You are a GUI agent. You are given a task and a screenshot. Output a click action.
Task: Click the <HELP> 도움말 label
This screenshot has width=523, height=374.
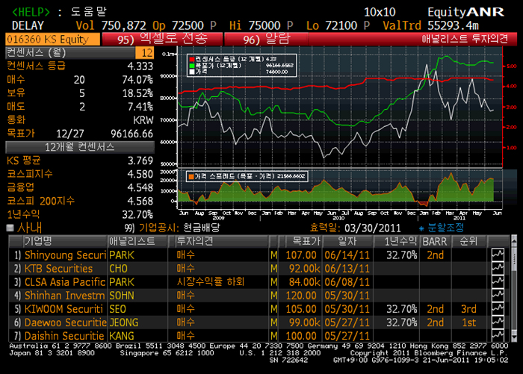coord(59,12)
